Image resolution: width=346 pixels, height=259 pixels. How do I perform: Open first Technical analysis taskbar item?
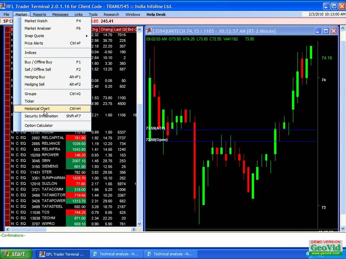click(117, 254)
